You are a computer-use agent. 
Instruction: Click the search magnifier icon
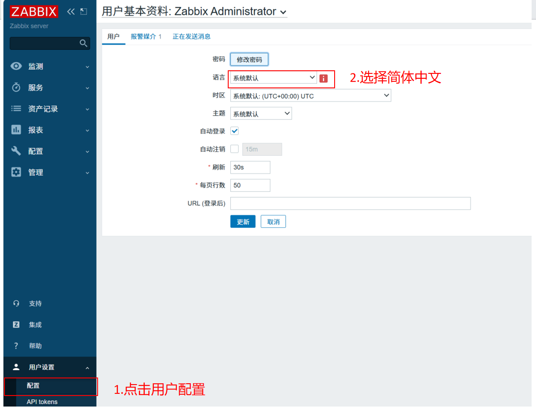pyautogui.click(x=83, y=43)
